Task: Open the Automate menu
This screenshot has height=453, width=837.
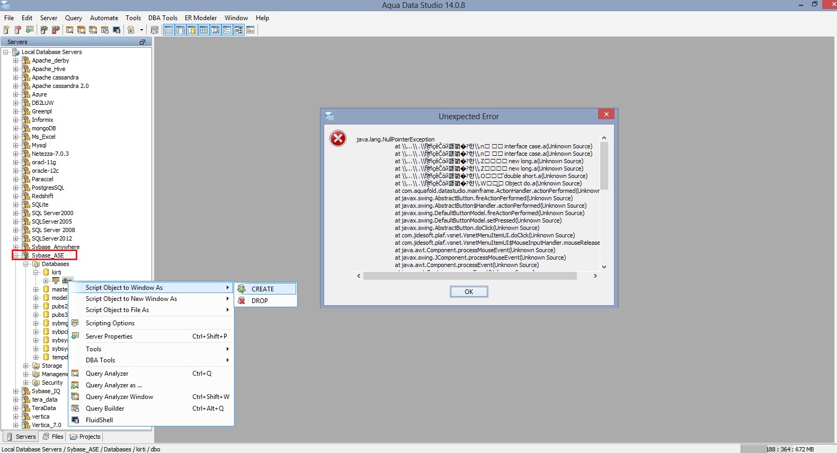Action: [104, 17]
